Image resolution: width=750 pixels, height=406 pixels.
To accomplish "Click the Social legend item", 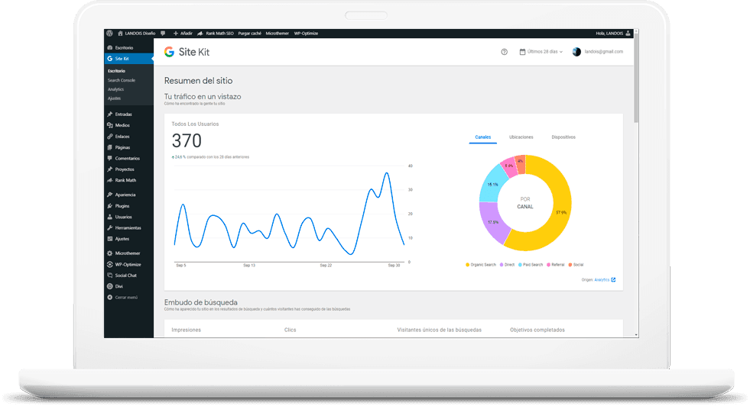I will tap(576, 265).
